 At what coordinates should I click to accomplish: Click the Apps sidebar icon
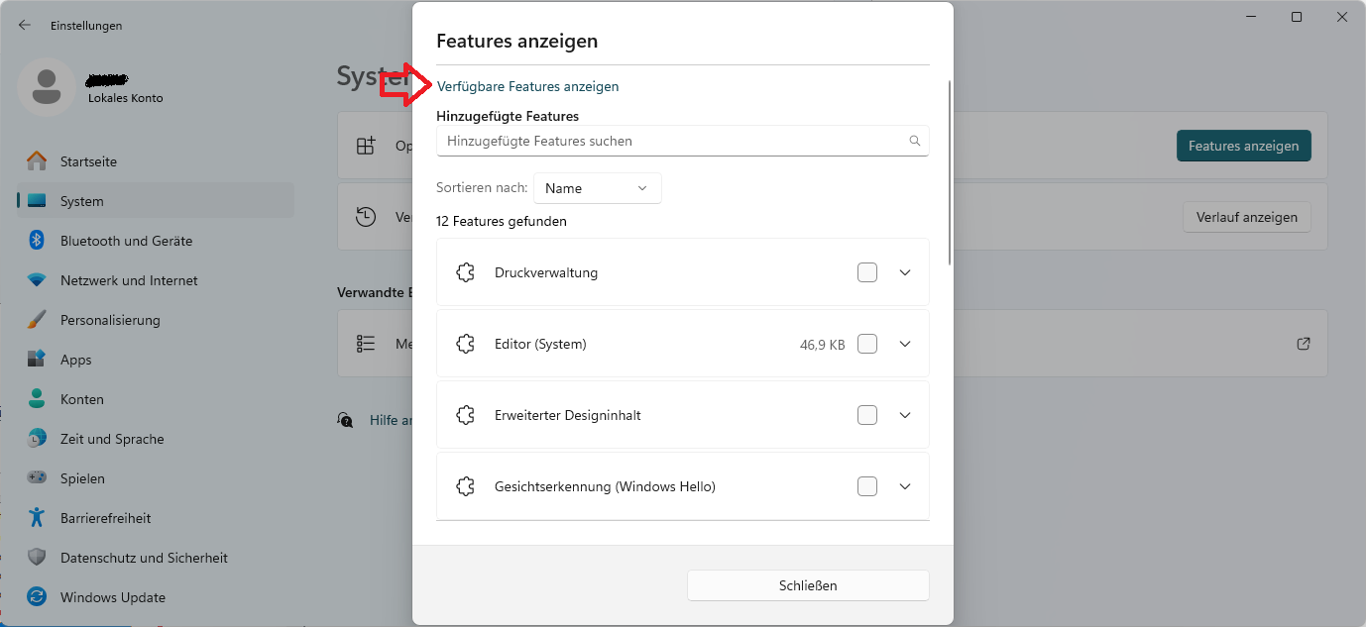click(x=35, y=359)
